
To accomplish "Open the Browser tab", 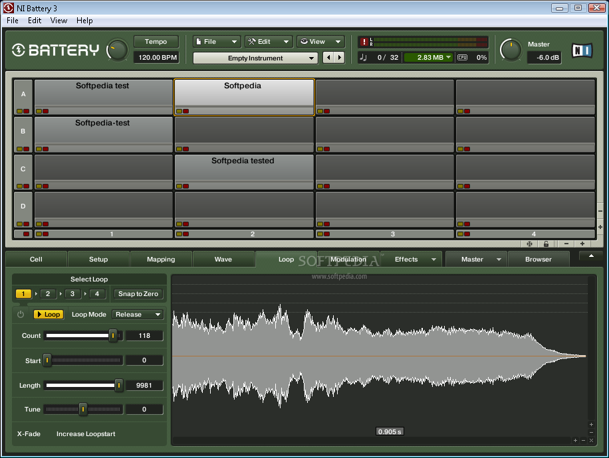I will pos(539,260).
